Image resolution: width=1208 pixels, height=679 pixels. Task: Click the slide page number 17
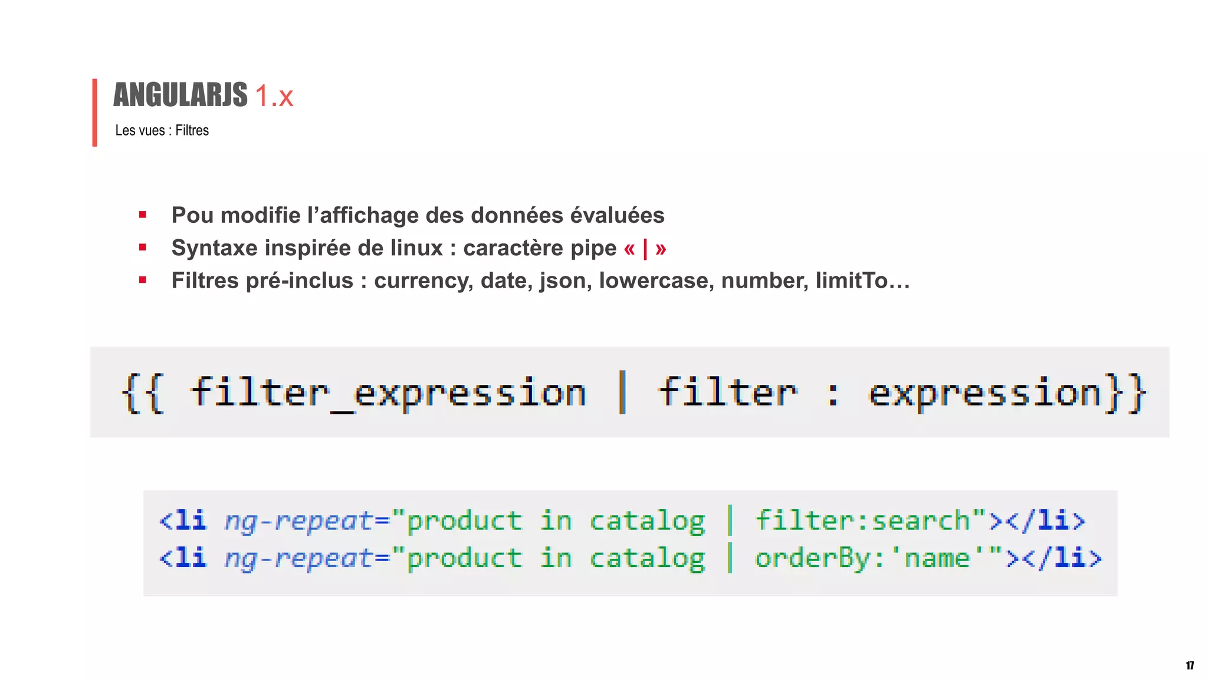coord(1190,665)
